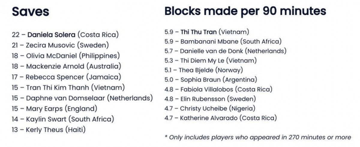360x147 pixels.
Task: Select Thi Thu Tran (Vietnam) blocks entry
Action: point(207,32)
